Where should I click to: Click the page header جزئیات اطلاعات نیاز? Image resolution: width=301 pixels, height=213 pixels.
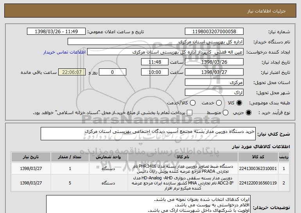(x=266, y=11)
